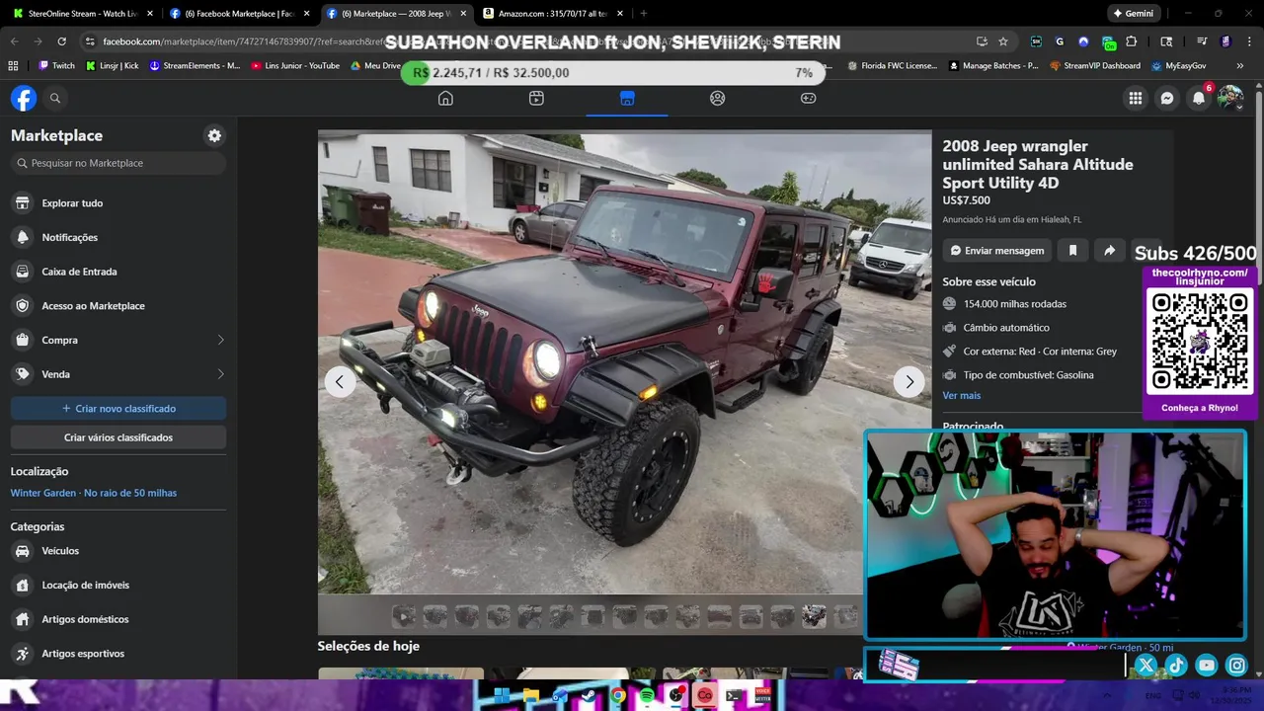Open the Facebook home logo
The height and width of the screenshot is (711, 1264).
tap(24, 98)
